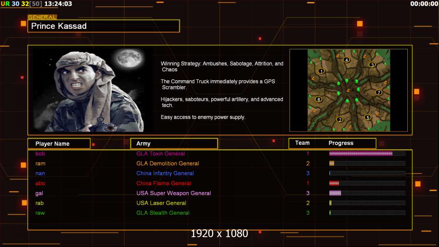Click USA Super Weapon General army entry
439x247 pixels.
pos(174,193)
